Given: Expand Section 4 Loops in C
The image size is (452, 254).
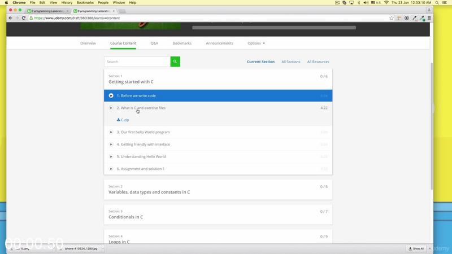Looking at the screenshot, I should pos(218,237).
